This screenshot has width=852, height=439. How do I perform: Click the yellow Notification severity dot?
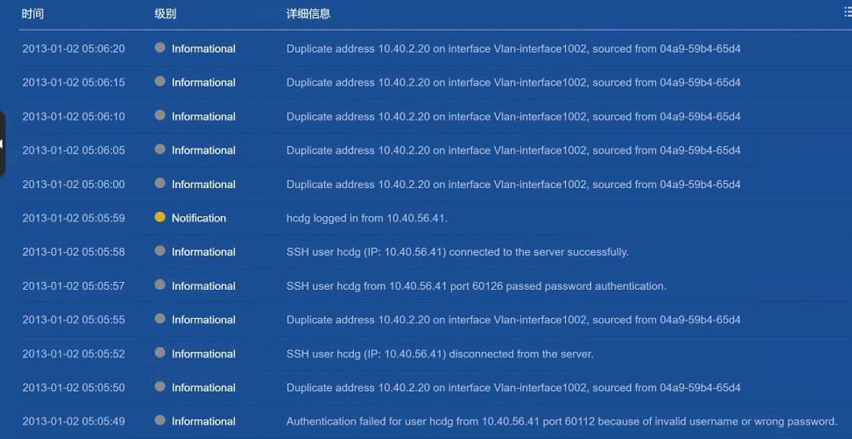pyautogui.click(x=160, y=217)
